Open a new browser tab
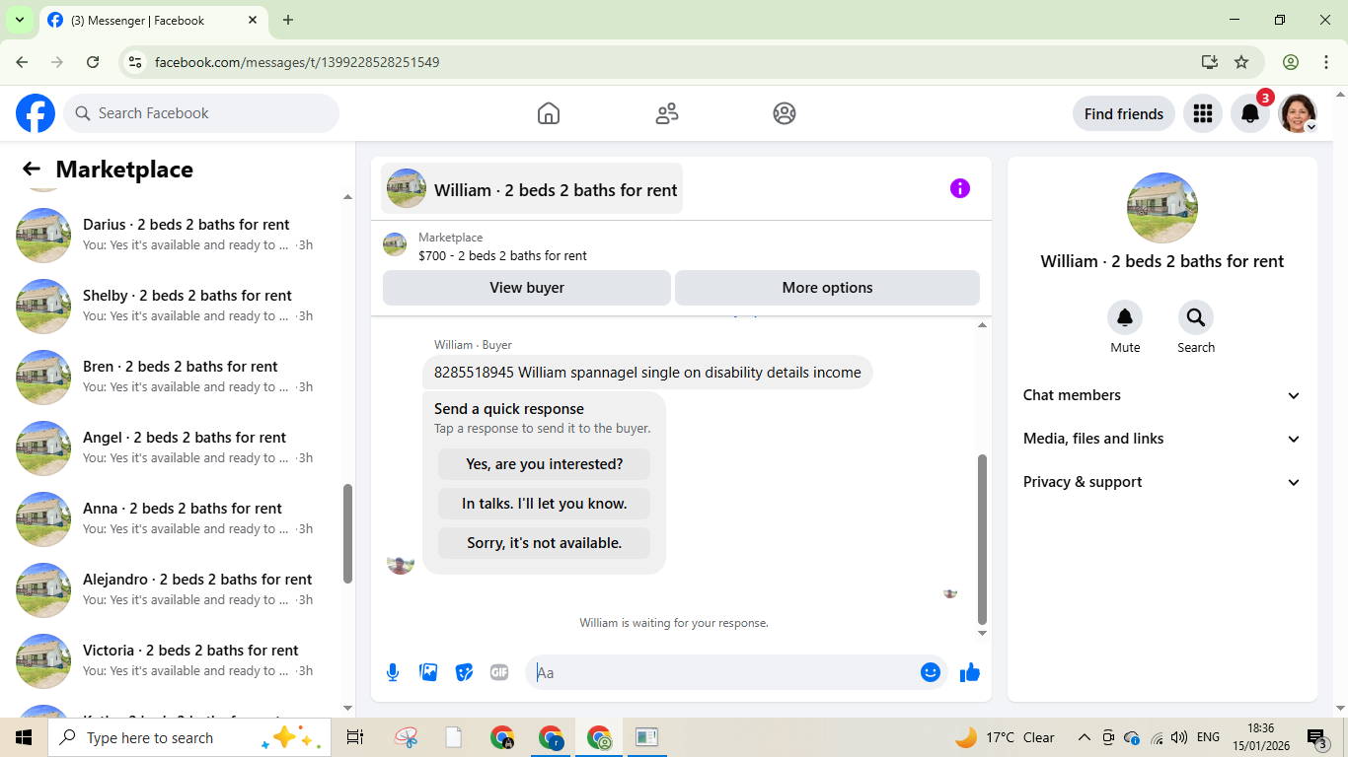The width and height of the screenshot is (1348, 757). pos(288,20)
